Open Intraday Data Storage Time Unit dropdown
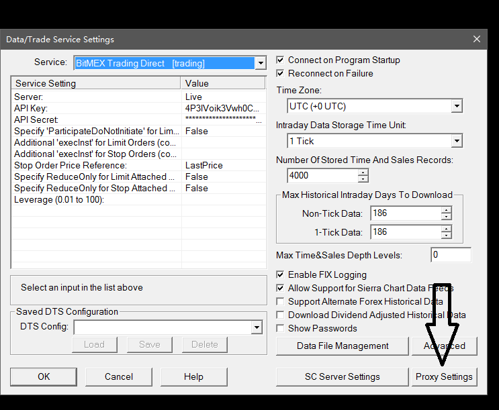 [x=457, y=141]
